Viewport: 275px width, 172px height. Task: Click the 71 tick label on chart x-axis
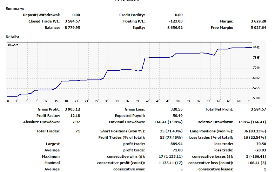pos(249,101)
